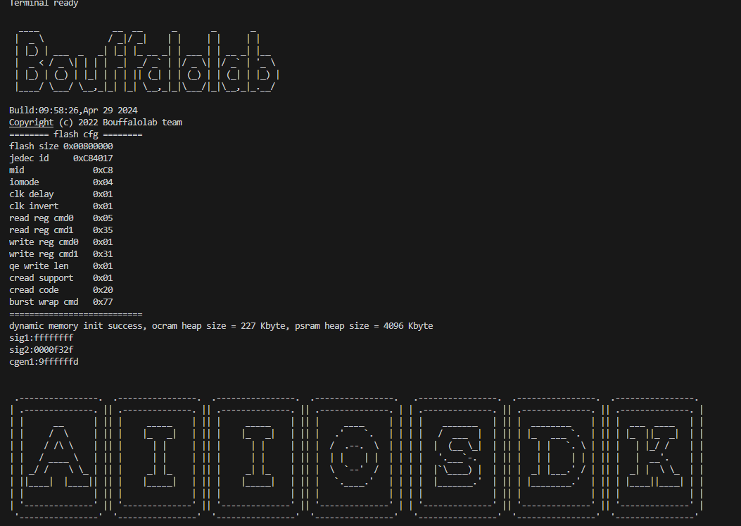
Task: Click '2022 Bouffalolab team' text
Action: [130, 123]
